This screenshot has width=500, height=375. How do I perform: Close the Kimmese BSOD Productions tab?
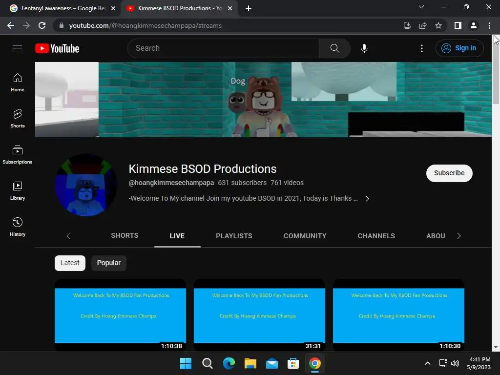230,8
